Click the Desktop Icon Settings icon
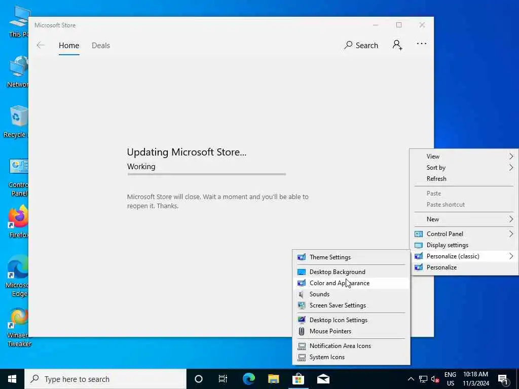This screenshot has width=519, height=389. (302, 320)
